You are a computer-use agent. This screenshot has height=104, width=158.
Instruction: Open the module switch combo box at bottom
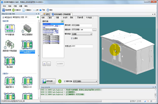(x=85, y=81)
